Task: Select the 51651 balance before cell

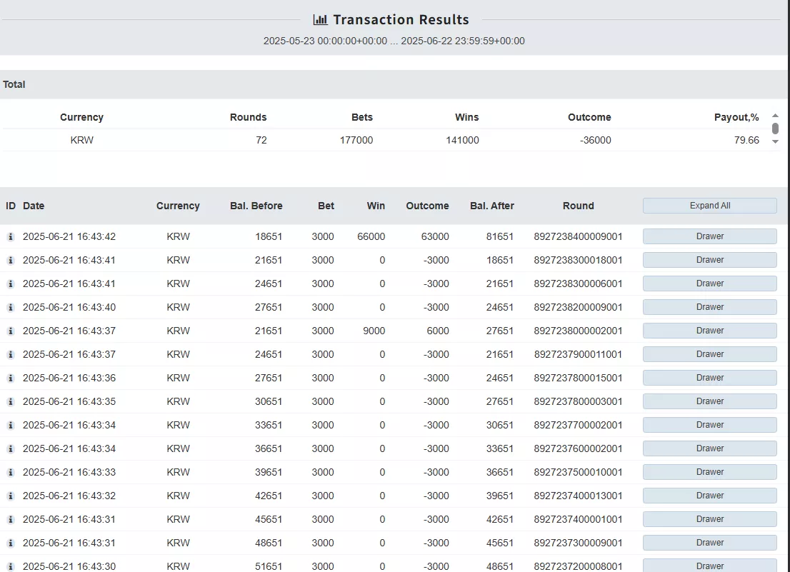Action: pyautogui.click(x=269, y=566)
